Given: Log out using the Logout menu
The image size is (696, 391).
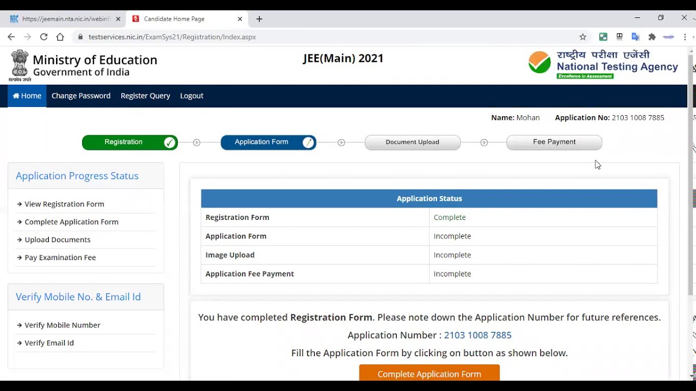Looking at the screenshot, I should pos(191,96).
